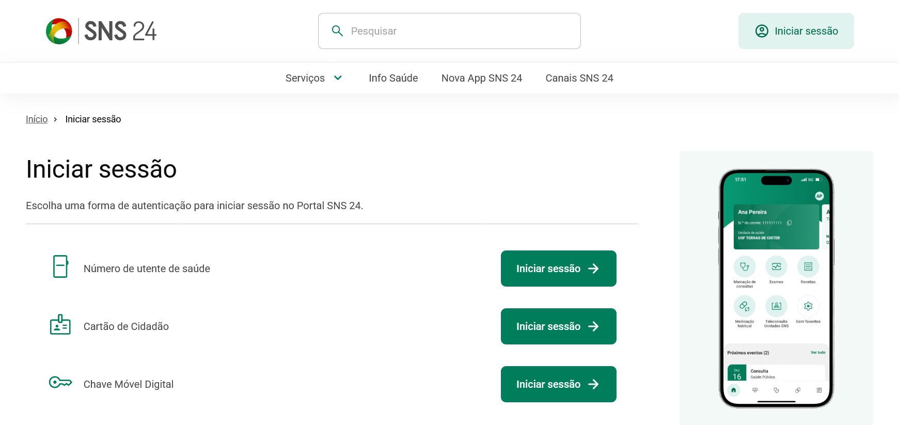Screen dimensions: 899x425
Task: Click Ana Pereira card in phone mockup
Action: point(776,227)
